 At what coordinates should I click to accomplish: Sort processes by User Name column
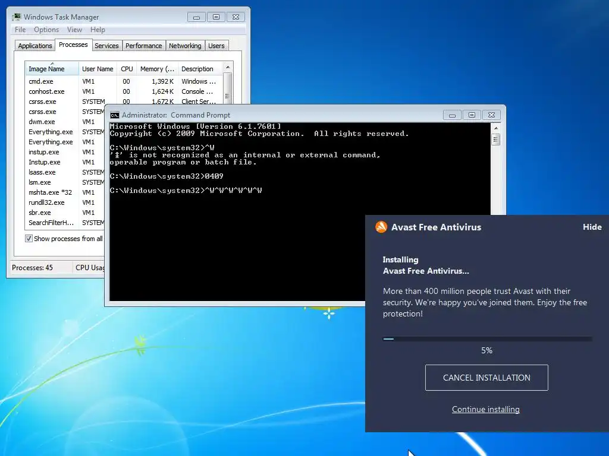pos(98,69)
